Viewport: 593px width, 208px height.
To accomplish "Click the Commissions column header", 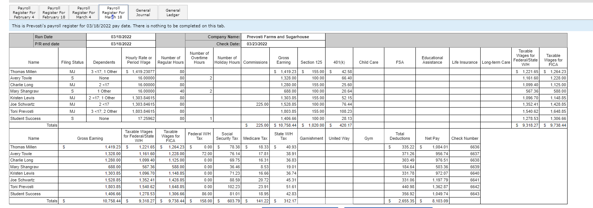I will coord(255,62).
